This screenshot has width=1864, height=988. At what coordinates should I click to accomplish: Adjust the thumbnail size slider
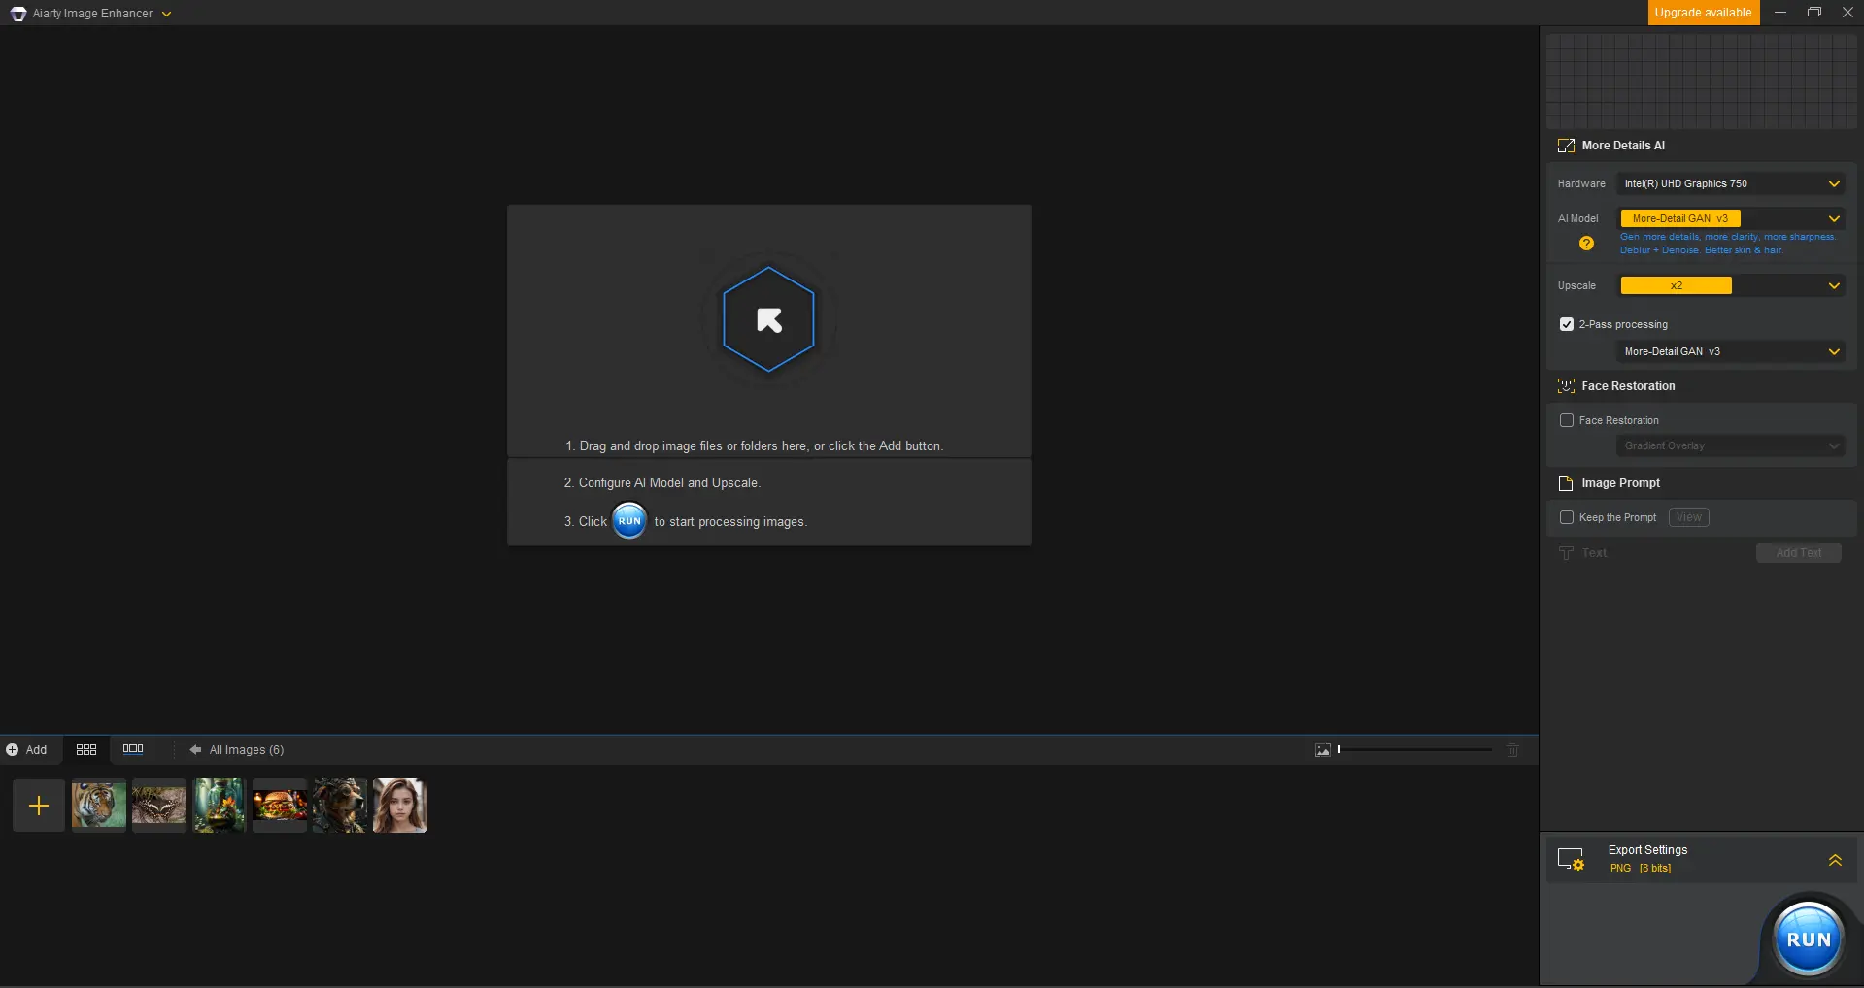click(1414, 749)
